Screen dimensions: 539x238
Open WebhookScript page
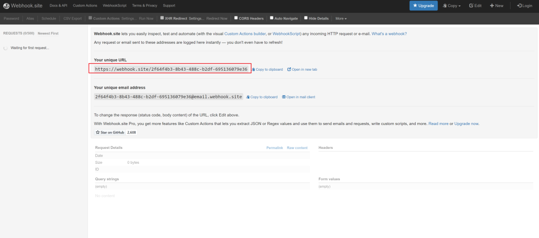tap(114, 6)
